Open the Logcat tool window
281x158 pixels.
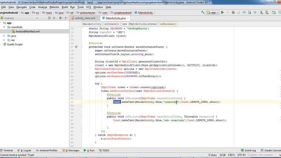pos(25,150)
